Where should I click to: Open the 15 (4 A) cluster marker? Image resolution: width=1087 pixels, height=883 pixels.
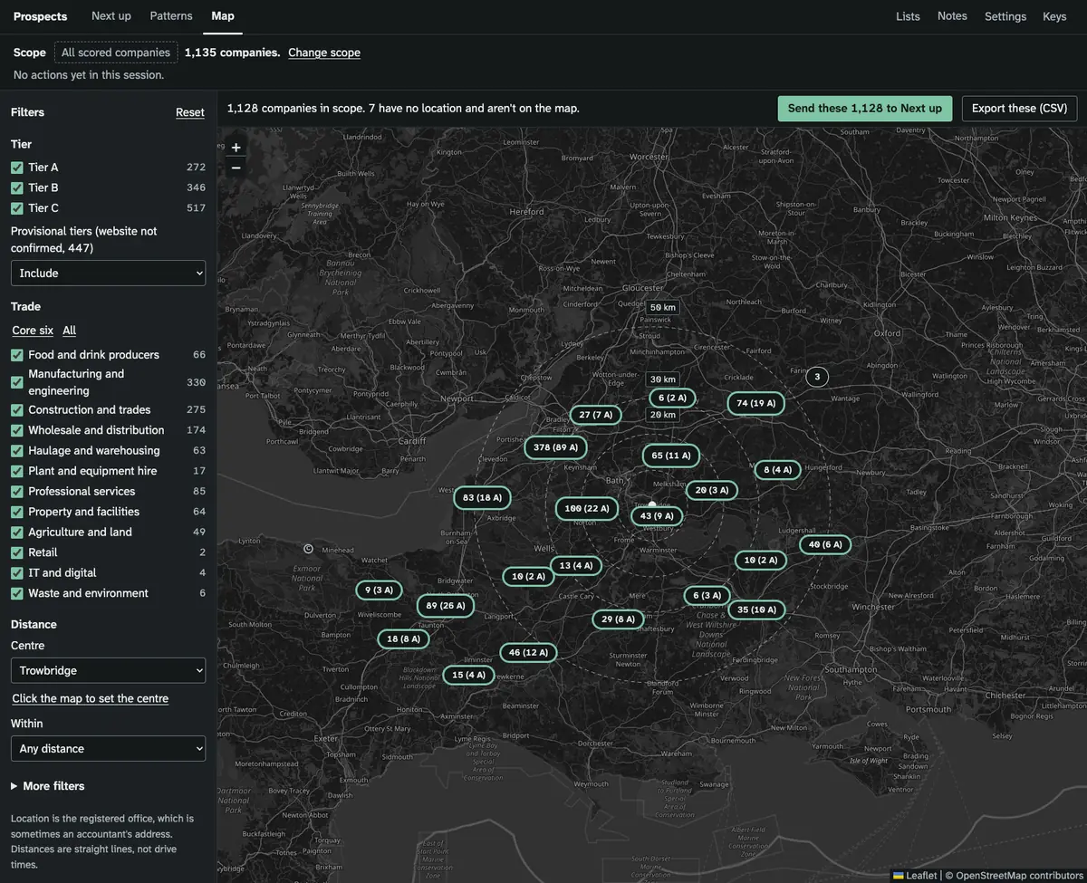pos(468,675)
